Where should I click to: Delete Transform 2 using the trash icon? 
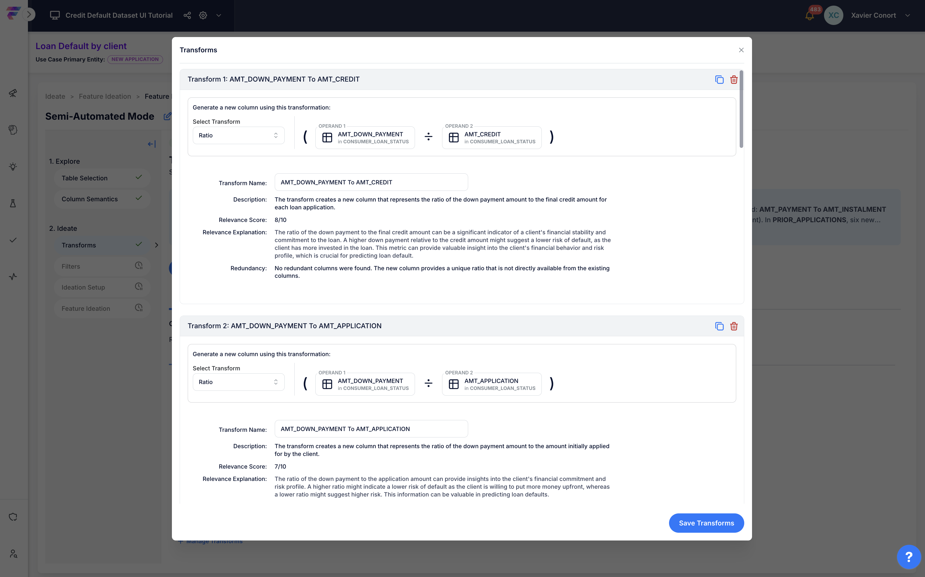pyautogui.click(x=734, y=326)
